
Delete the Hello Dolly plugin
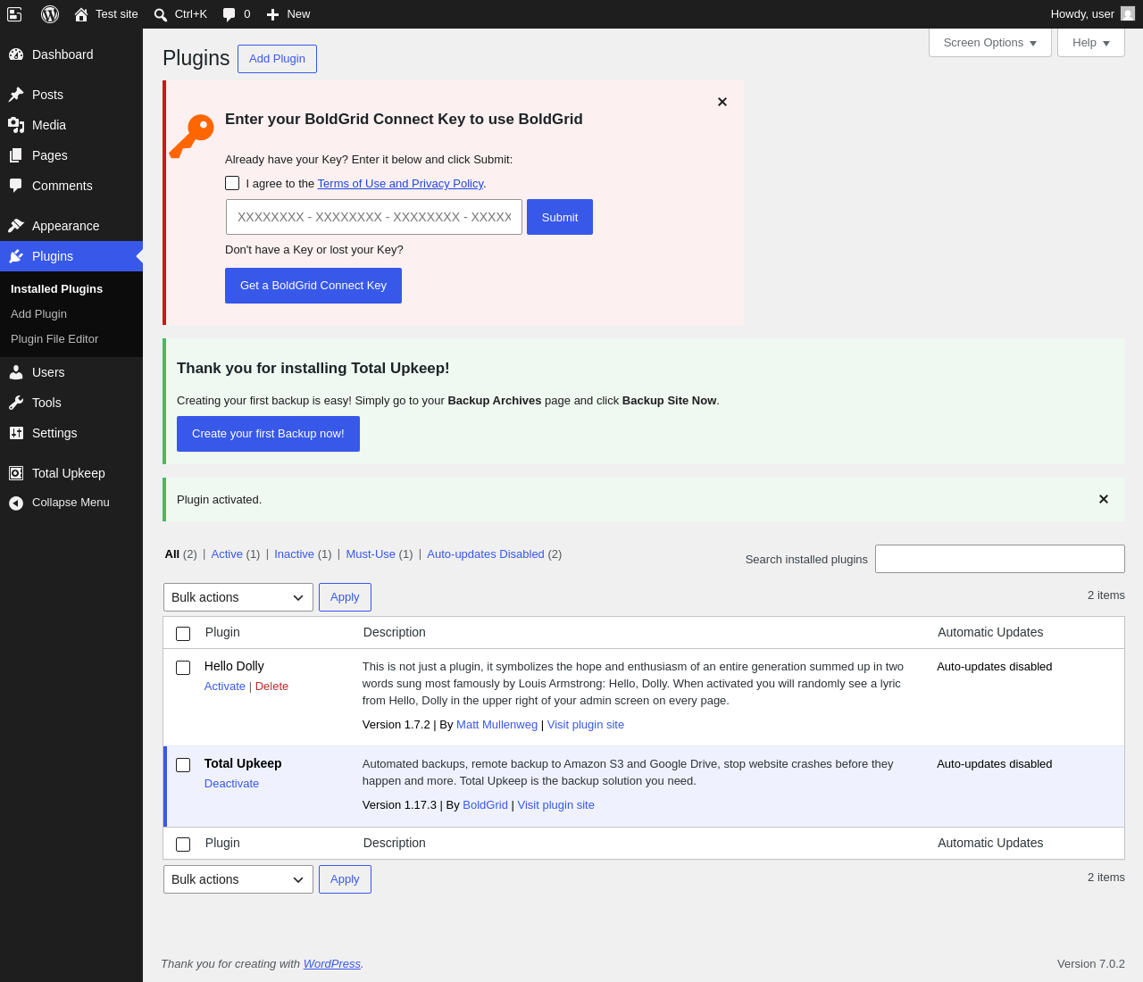coord(271,687)
